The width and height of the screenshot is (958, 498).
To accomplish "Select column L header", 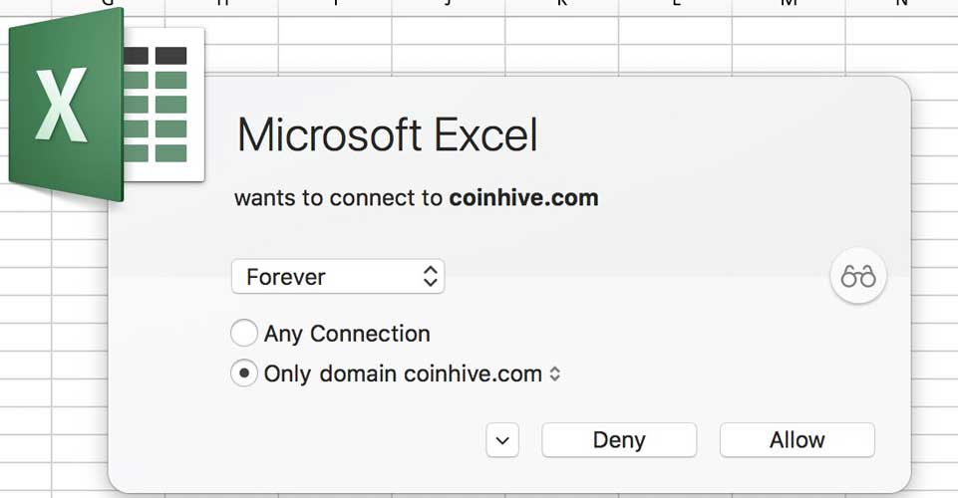I will pos(675,4).
